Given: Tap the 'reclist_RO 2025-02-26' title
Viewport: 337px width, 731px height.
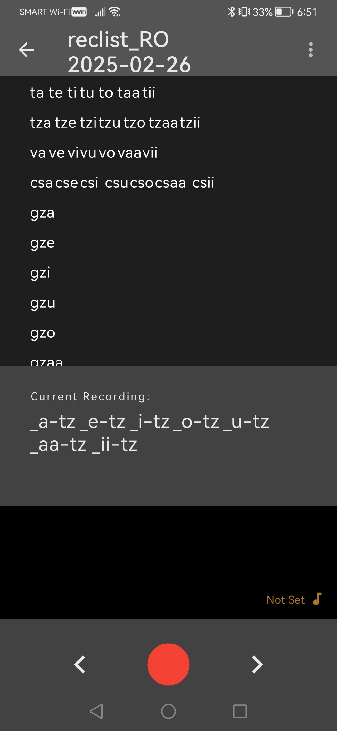Looking at the screenshot, I should (129, 52).
